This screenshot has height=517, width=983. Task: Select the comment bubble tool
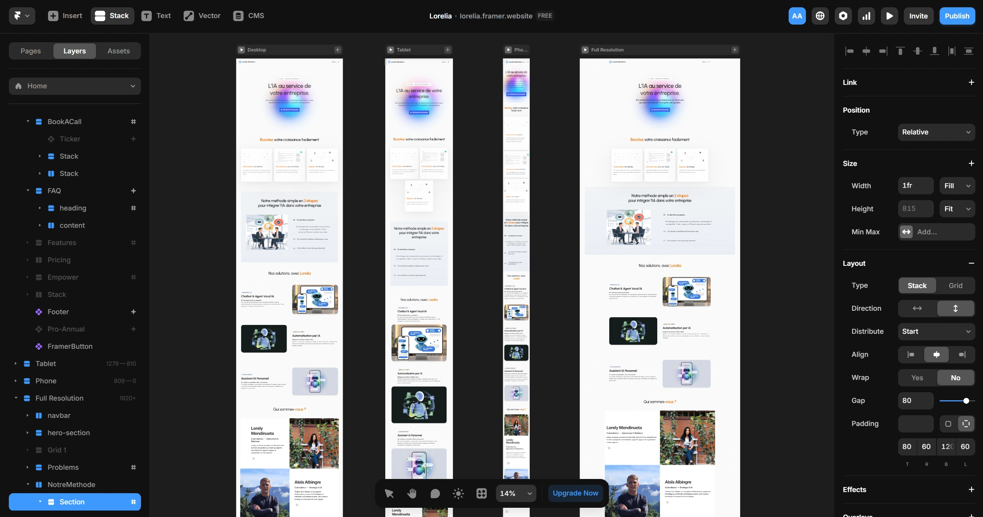coord(435,493)
